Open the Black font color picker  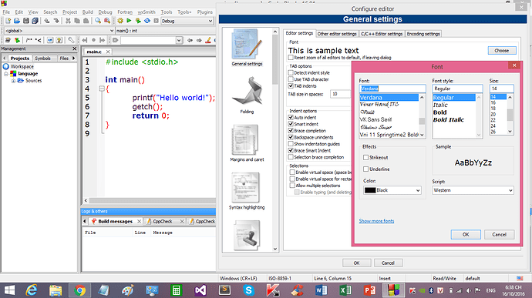(x=392, y=190)
